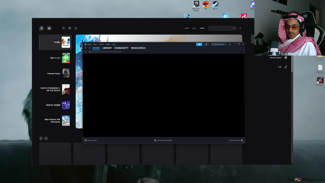Click the Steam announcements megaphone button
Viewport: 325px width, 183px height.
(199, 44)
